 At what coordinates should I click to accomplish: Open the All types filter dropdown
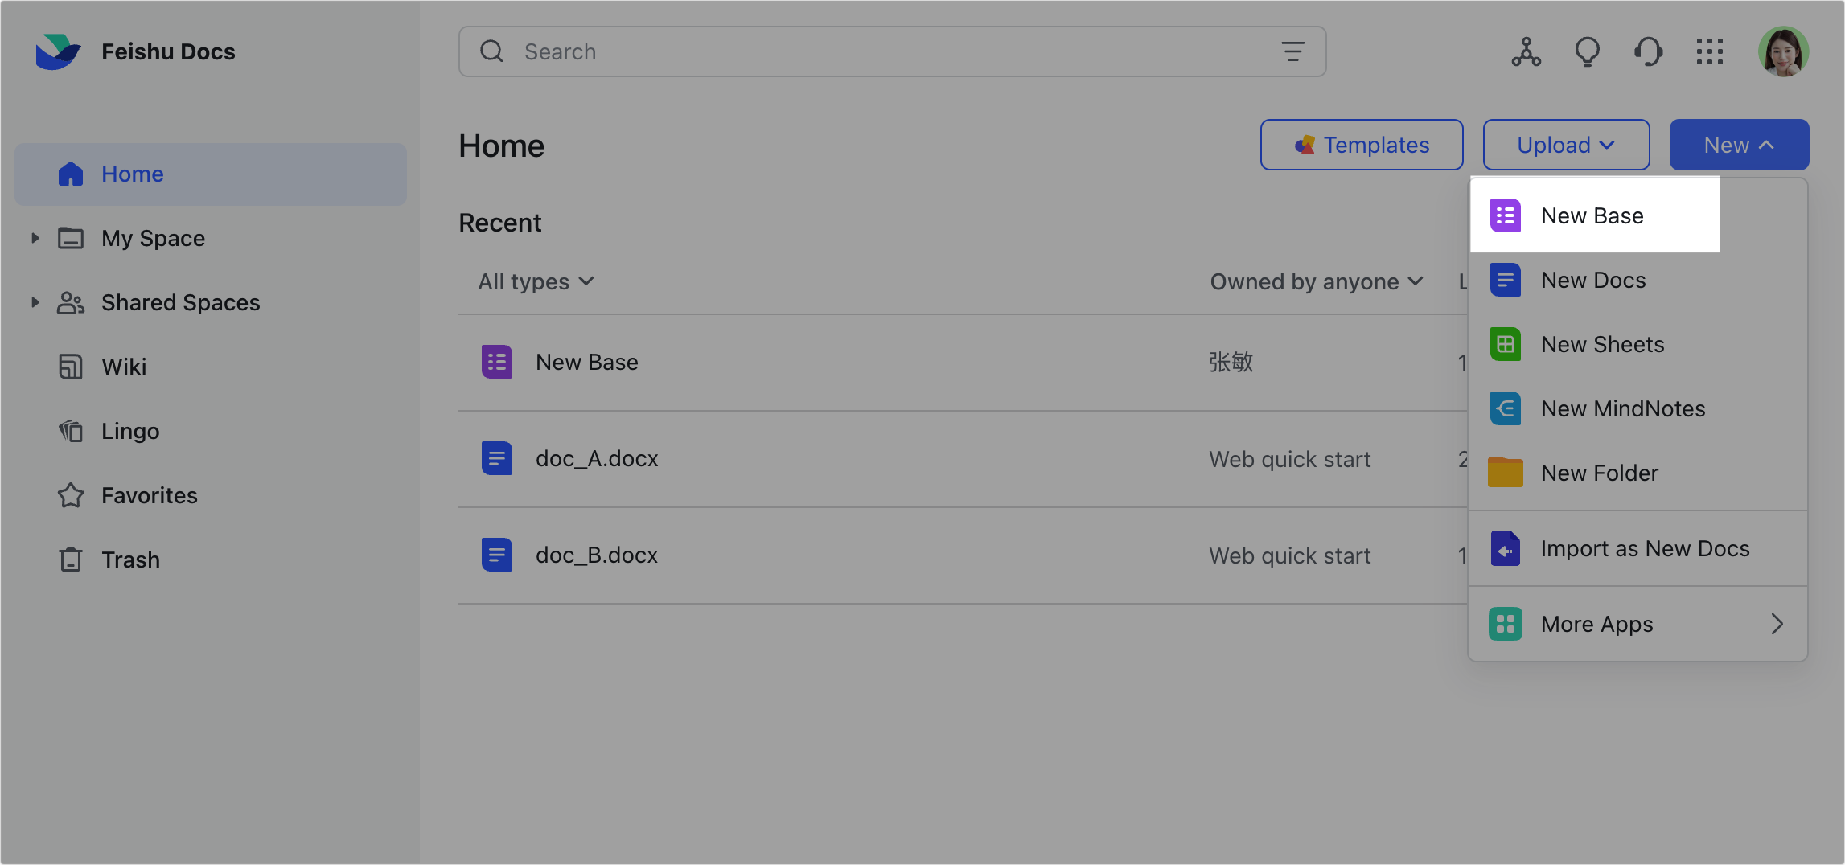(536, 281)
